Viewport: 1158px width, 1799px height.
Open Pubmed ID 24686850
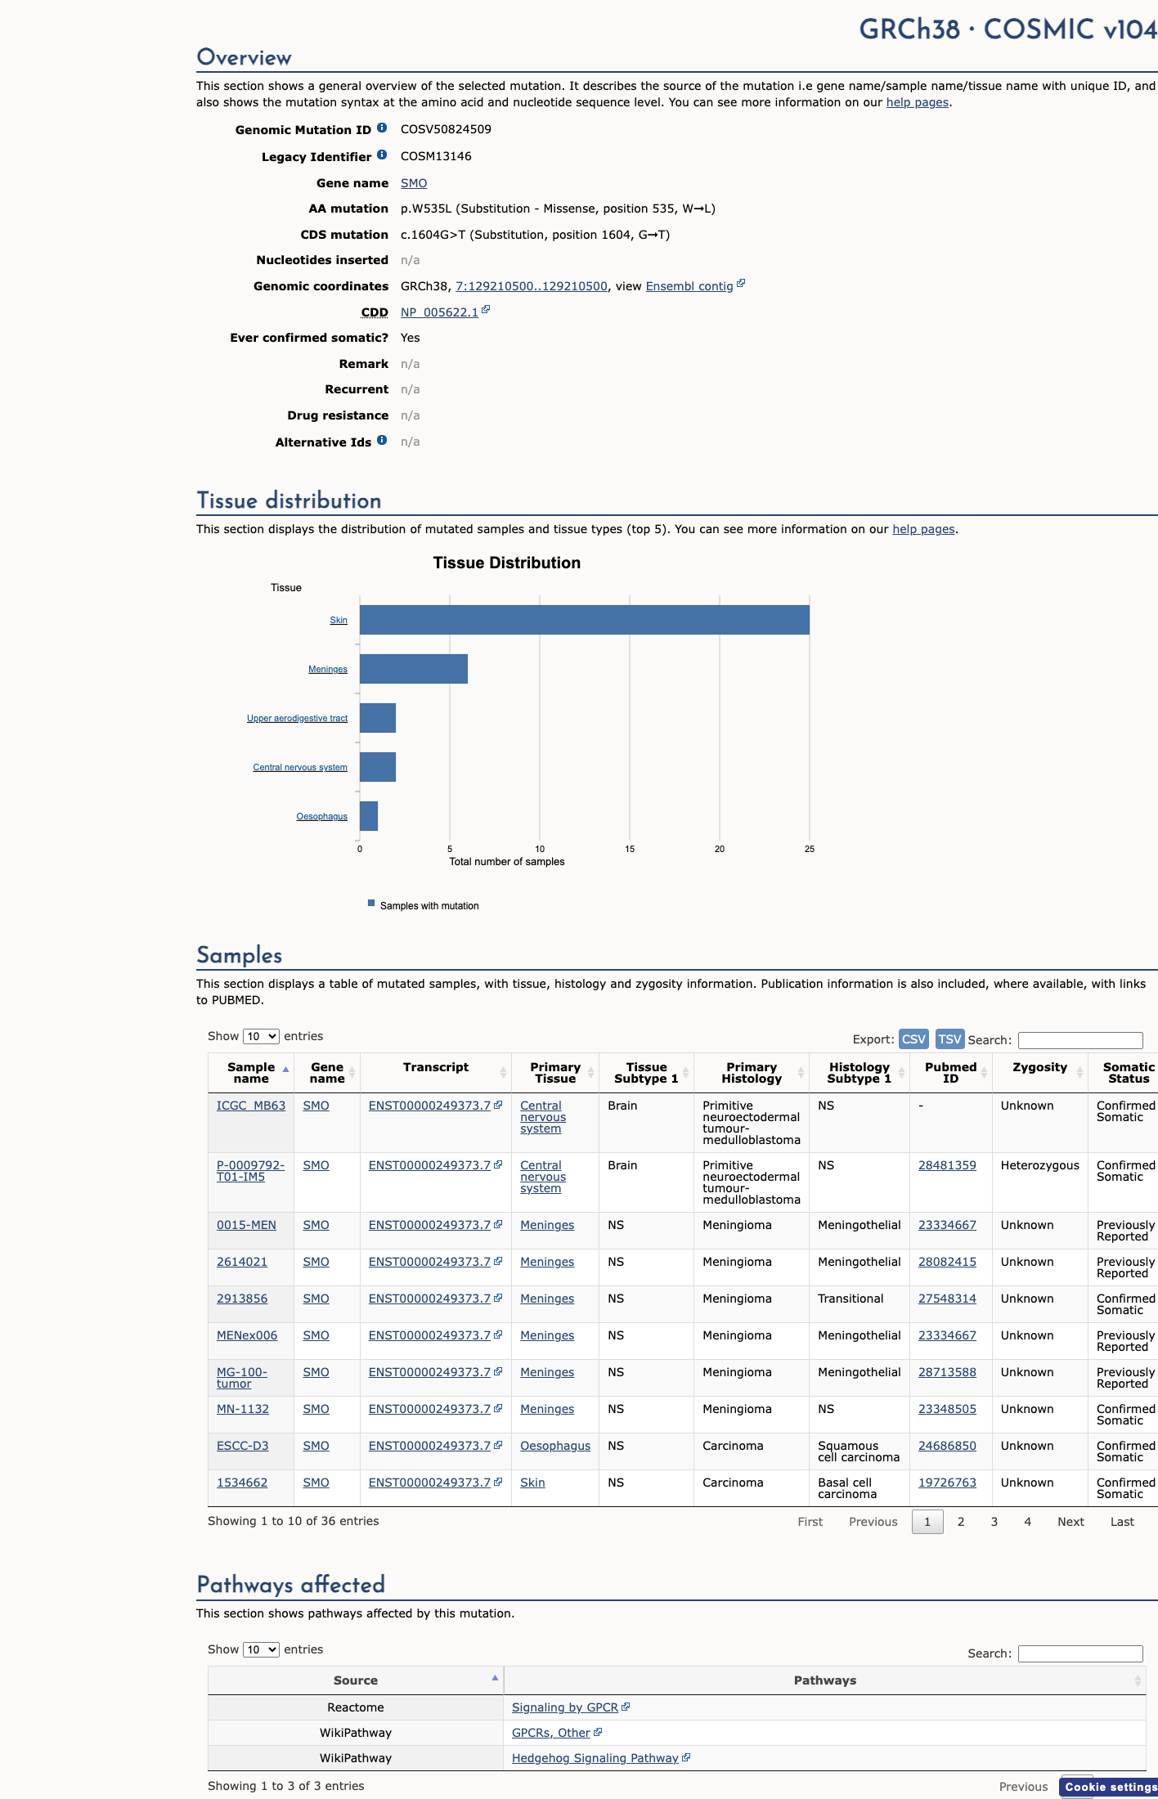pyautogui.click(x=947, y=1446)
